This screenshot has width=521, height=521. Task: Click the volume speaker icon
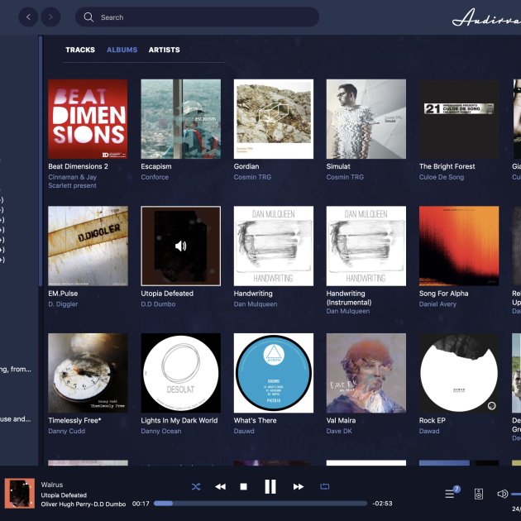point(502,494)
